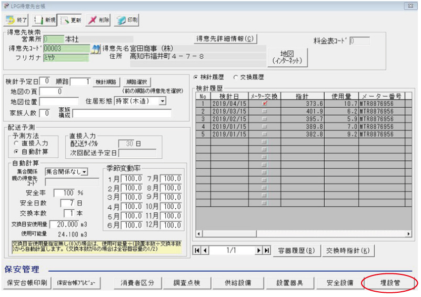Go to first record navigation arrow
421x297 pixels.
pyautogui.click(x=198, y=251)
